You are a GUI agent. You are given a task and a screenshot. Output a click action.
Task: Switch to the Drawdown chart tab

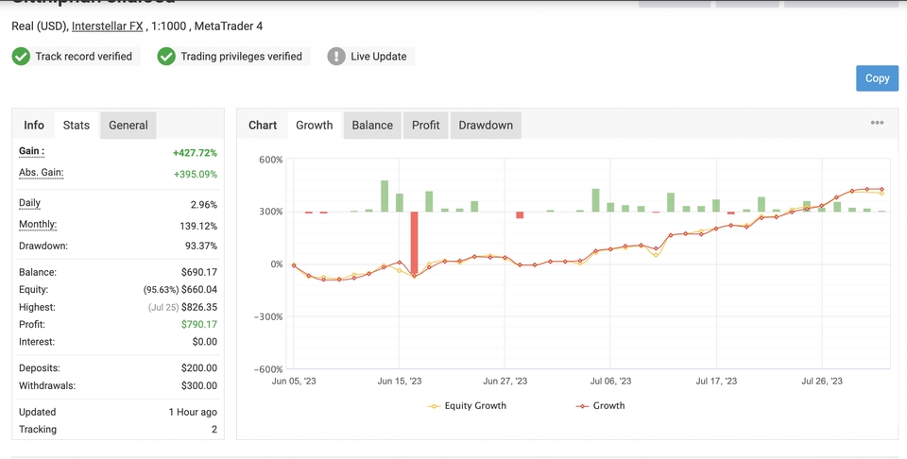[486, 125]
